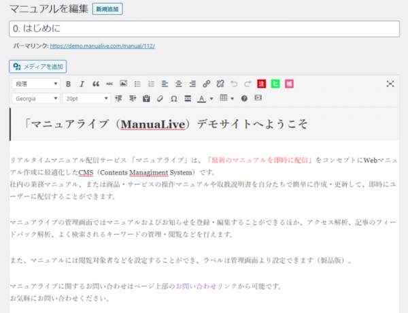Clear formatting with eraser icon
The height and width of the screenshot is (313, 408).
pos(160,99)
